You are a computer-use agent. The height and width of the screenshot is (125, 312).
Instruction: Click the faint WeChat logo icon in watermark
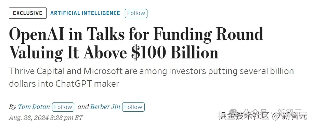233,112
